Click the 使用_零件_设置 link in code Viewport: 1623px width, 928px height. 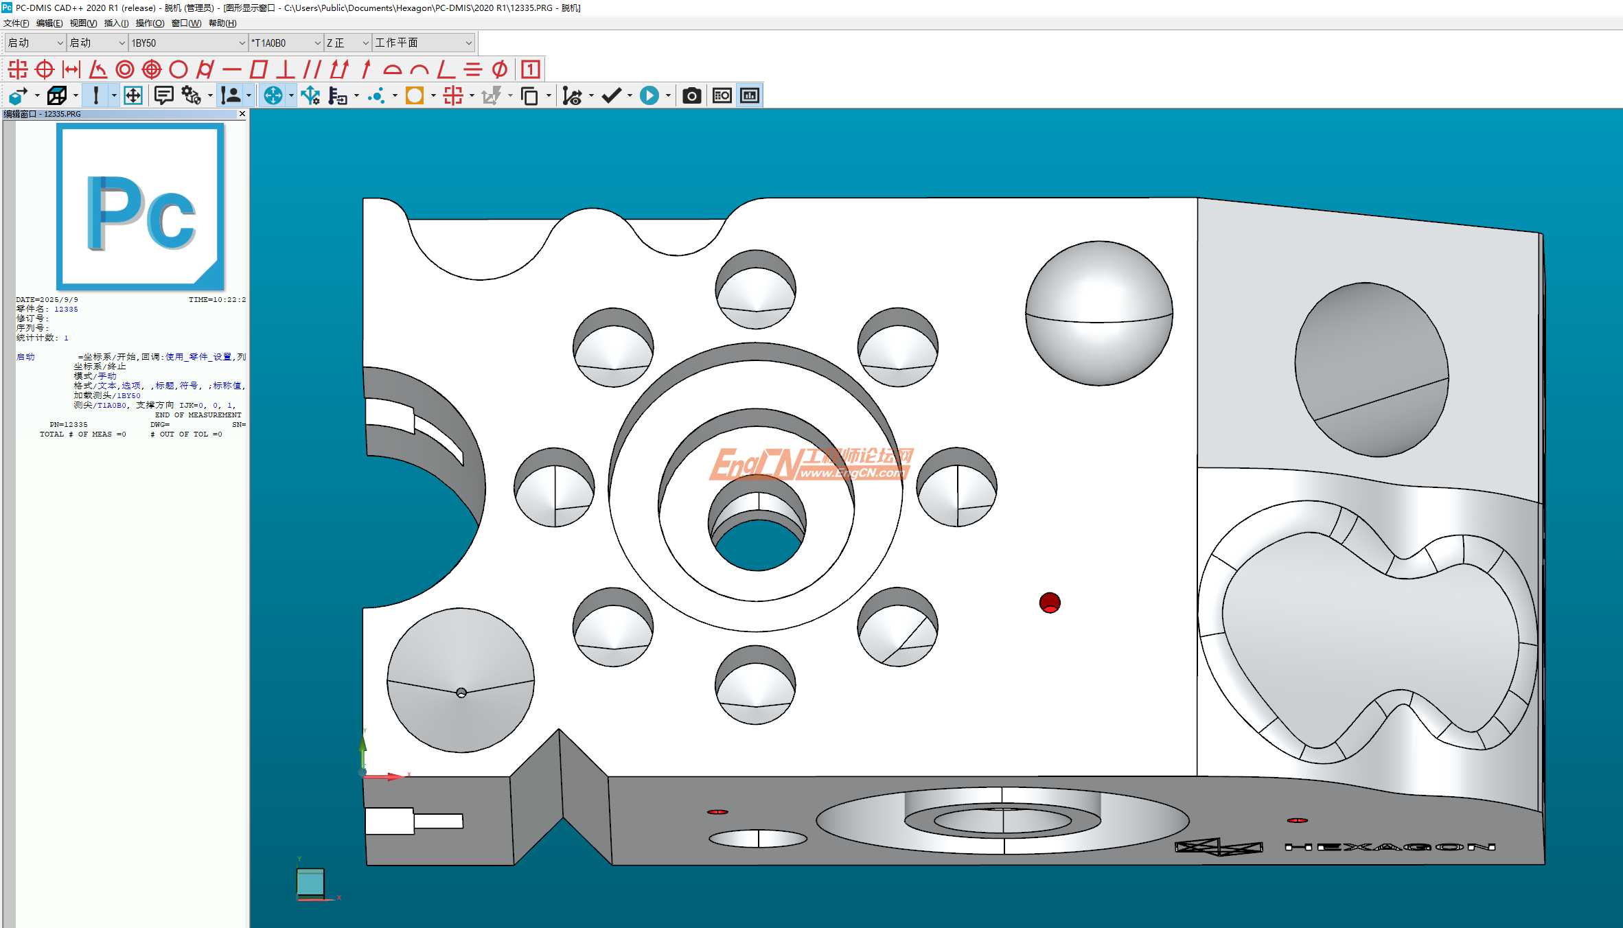(x=198, y=357)
